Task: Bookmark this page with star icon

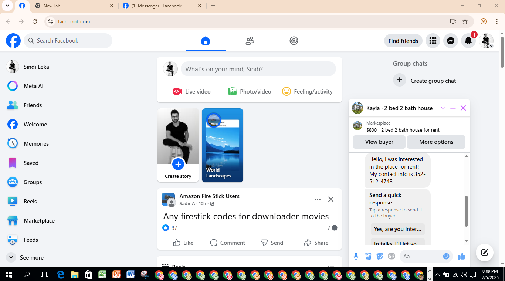Action: coord(465,21)
